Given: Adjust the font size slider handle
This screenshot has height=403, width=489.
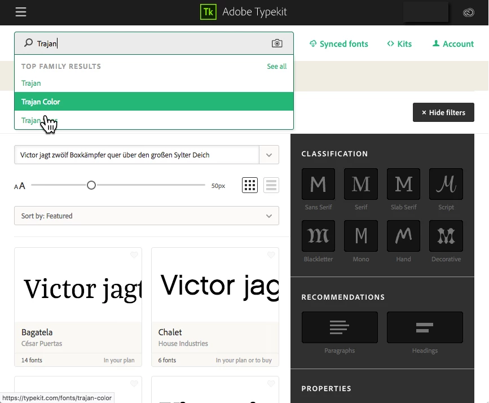Looking at the screenshot, I should [x=91, y=186].
